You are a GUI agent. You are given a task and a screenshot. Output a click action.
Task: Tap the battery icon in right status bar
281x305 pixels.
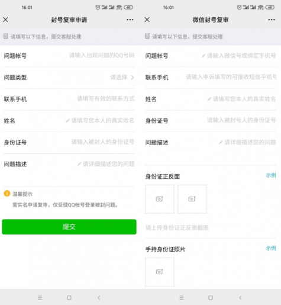point(270,7)
